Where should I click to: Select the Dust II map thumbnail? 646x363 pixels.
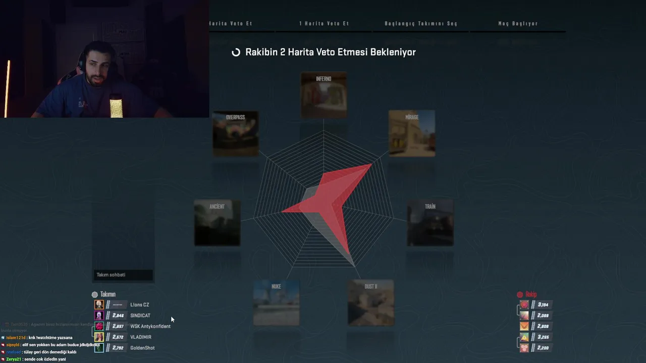[x=371, y=302]
